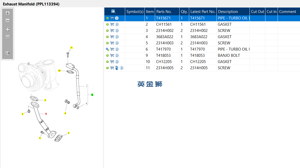Click Parts No. cell CH11561
This screenshot has width=300, height=168.
tap(167, 24)
